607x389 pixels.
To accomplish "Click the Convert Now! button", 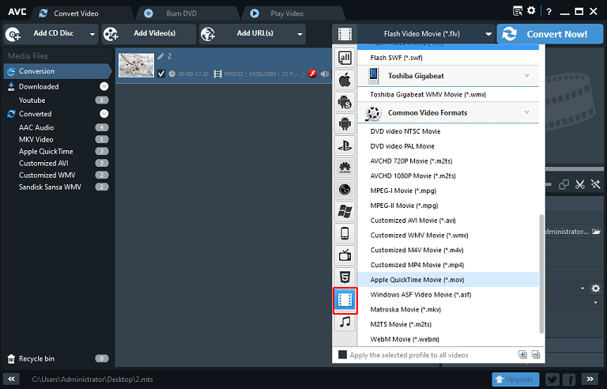I will (x=550, y=34).
